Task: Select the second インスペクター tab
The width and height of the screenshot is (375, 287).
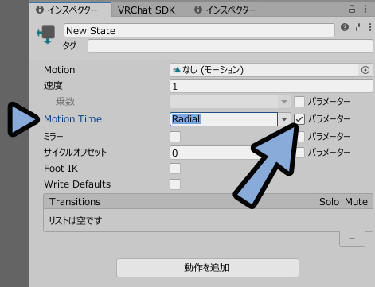Action: 225,10
